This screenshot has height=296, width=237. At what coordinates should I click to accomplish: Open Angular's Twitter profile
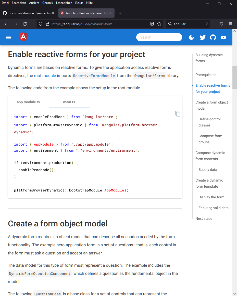(203, 37)
